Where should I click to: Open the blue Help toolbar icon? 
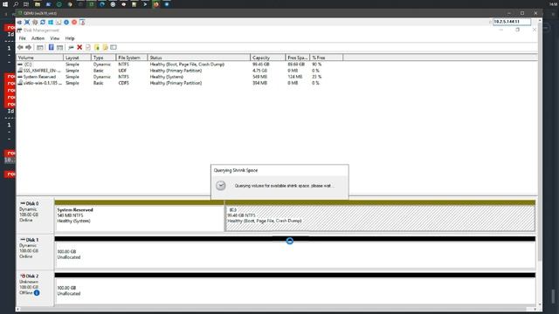(x=51, y=47)
